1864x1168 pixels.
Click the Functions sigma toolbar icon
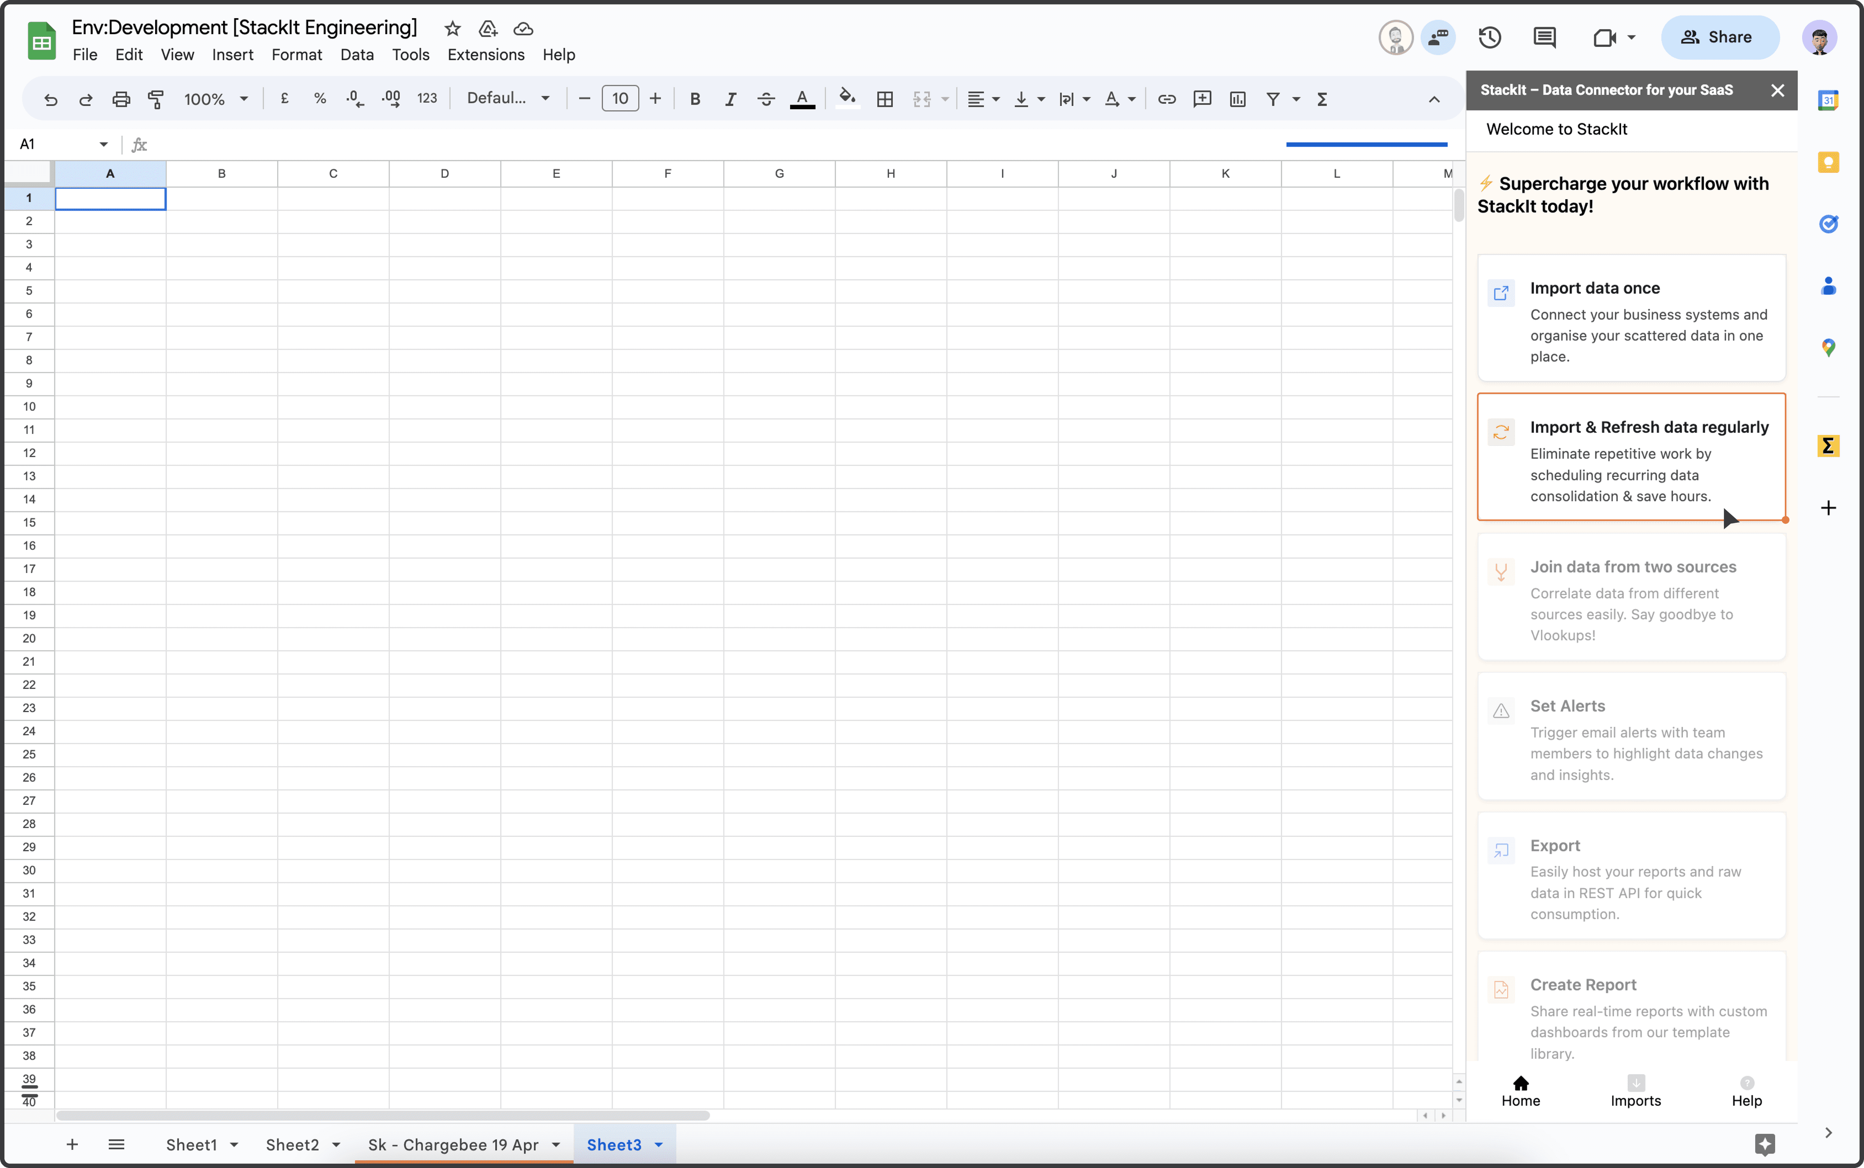click(x=1322, y=99)
